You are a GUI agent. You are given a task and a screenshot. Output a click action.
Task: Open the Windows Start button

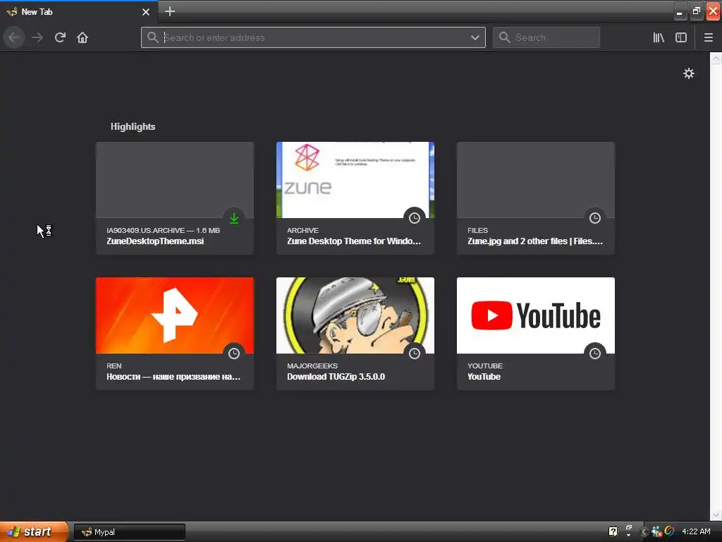[x=34, y=531]
